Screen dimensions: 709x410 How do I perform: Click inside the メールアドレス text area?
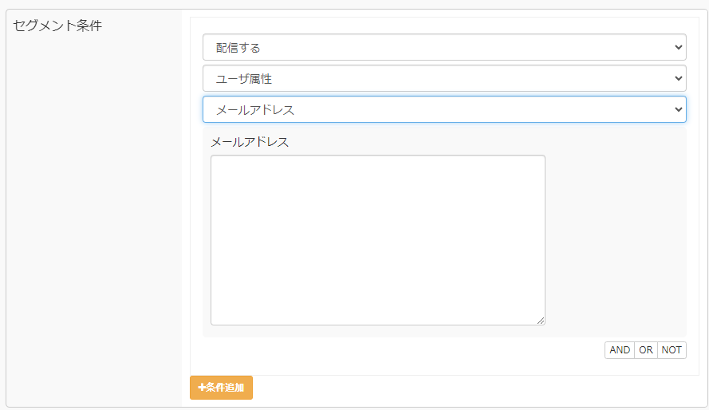[x=377, y=239]
